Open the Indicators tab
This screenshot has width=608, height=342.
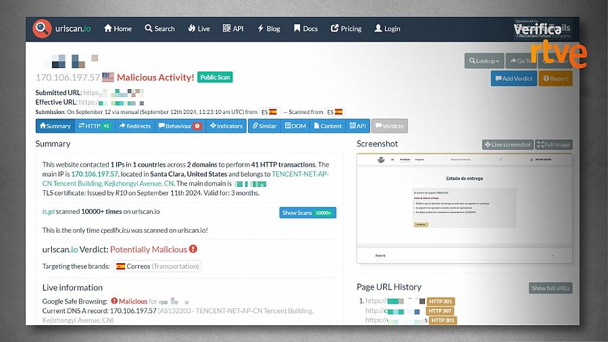coord(226,126)
